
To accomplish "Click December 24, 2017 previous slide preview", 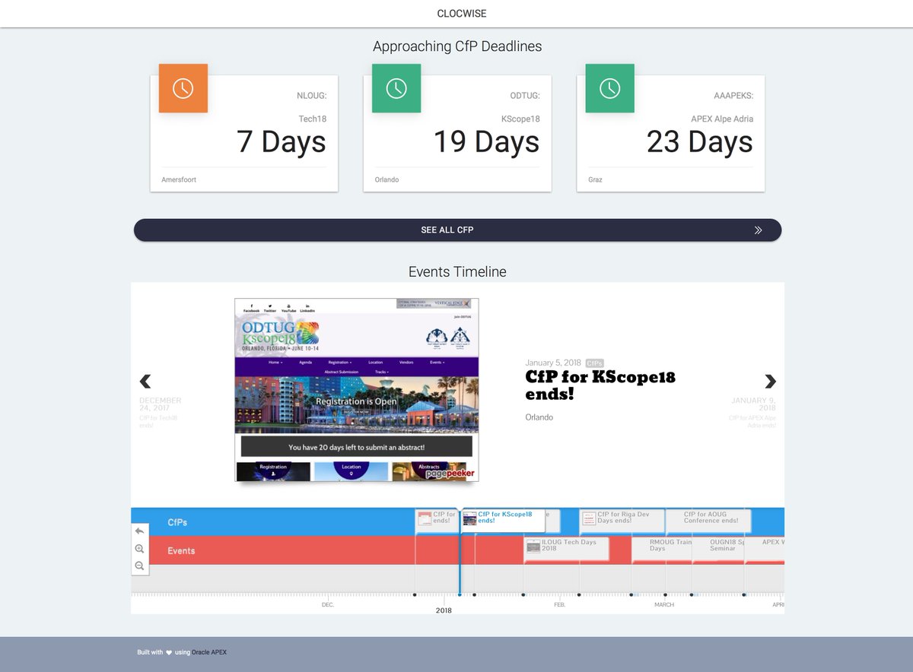I will point(161,413).
